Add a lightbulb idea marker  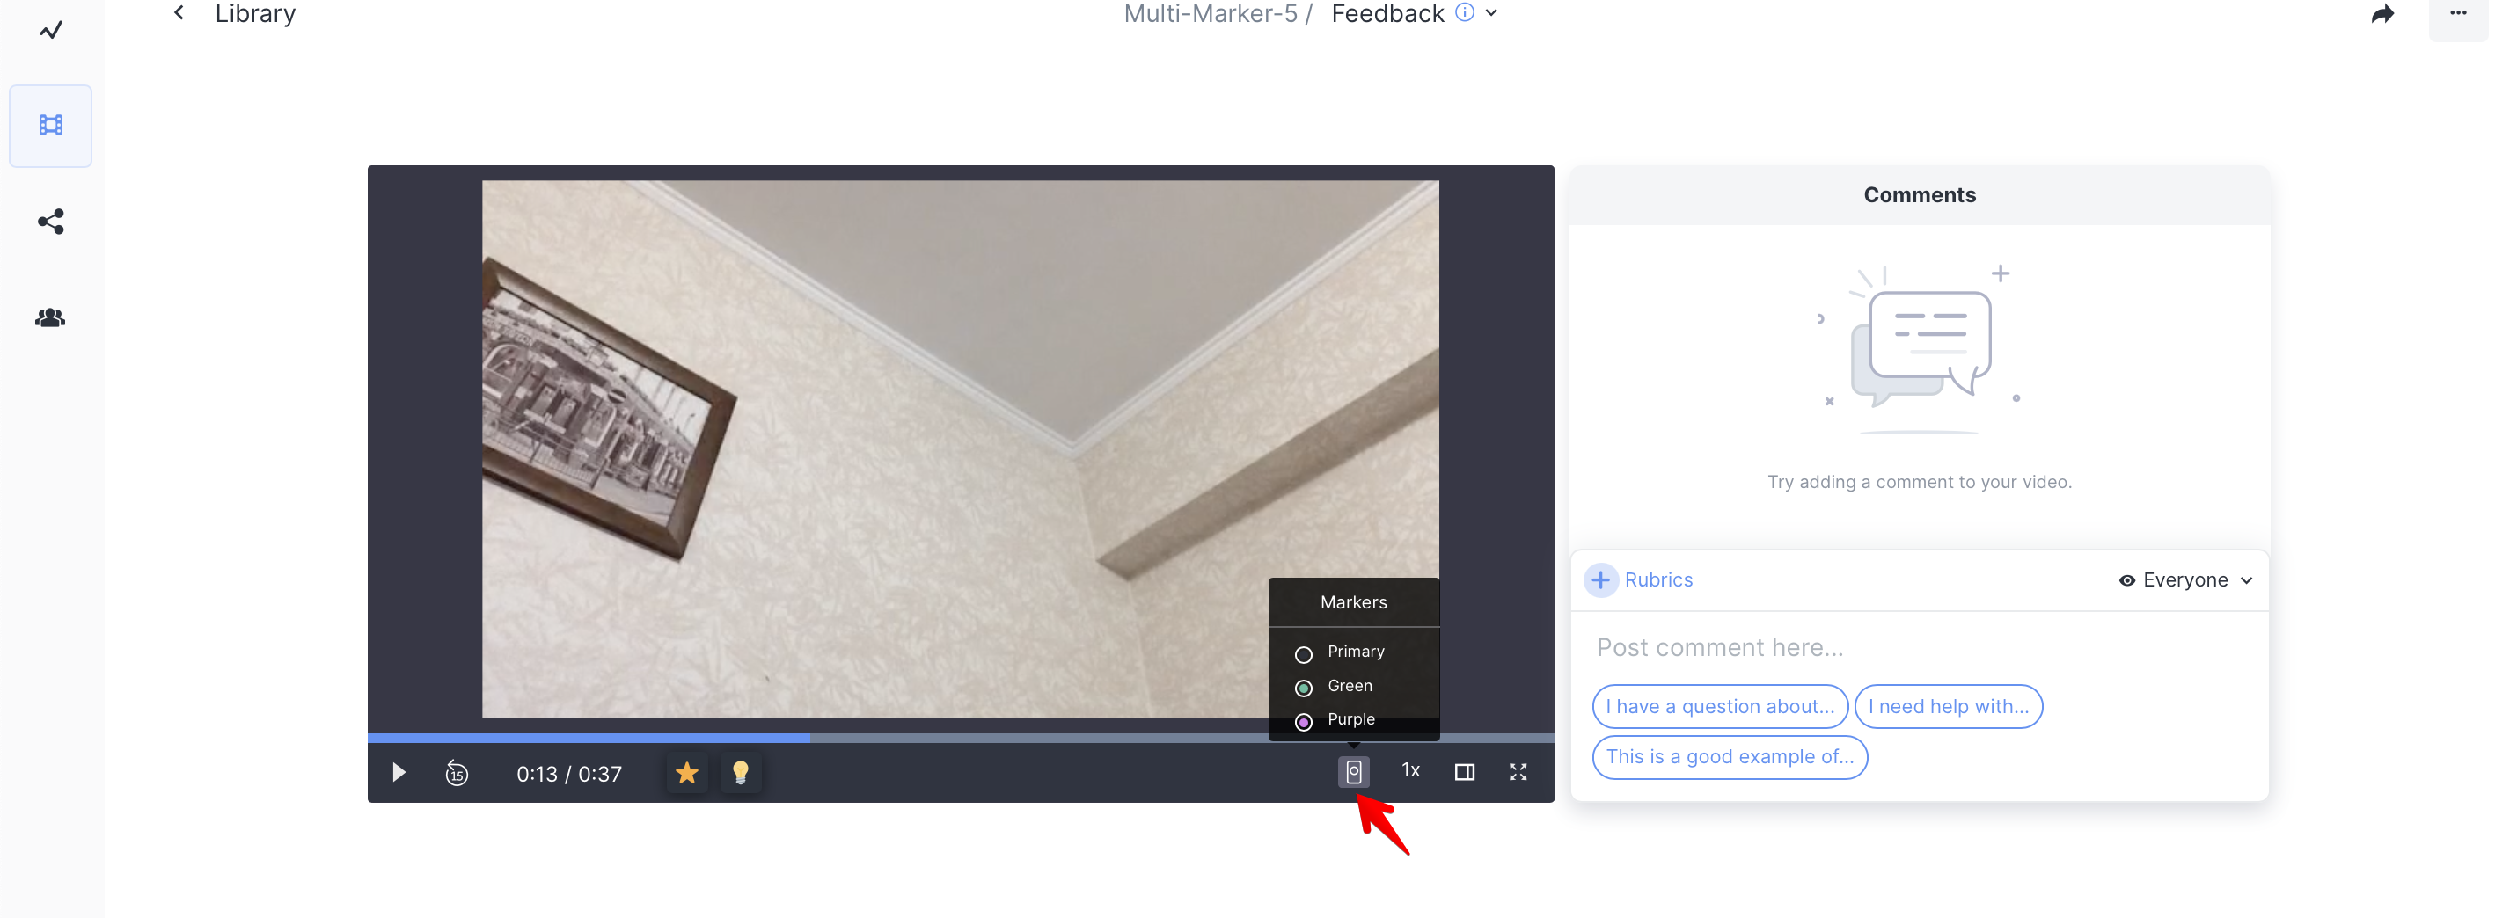[x=740, y=773]
